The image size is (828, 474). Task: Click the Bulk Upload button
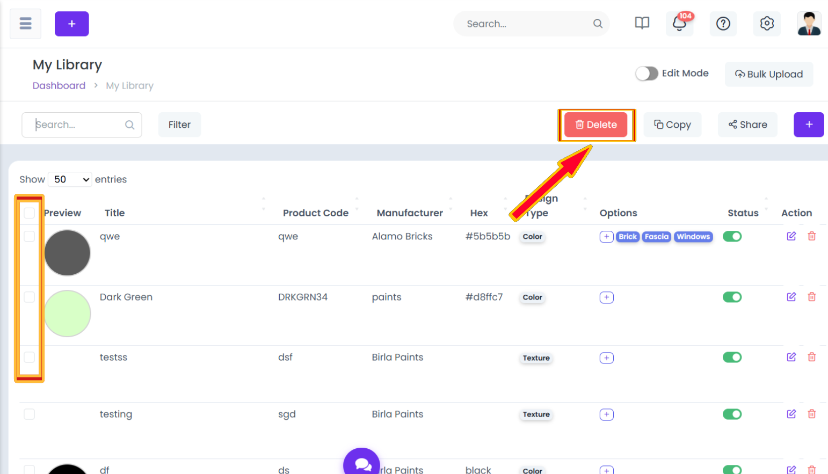[769, 74]
